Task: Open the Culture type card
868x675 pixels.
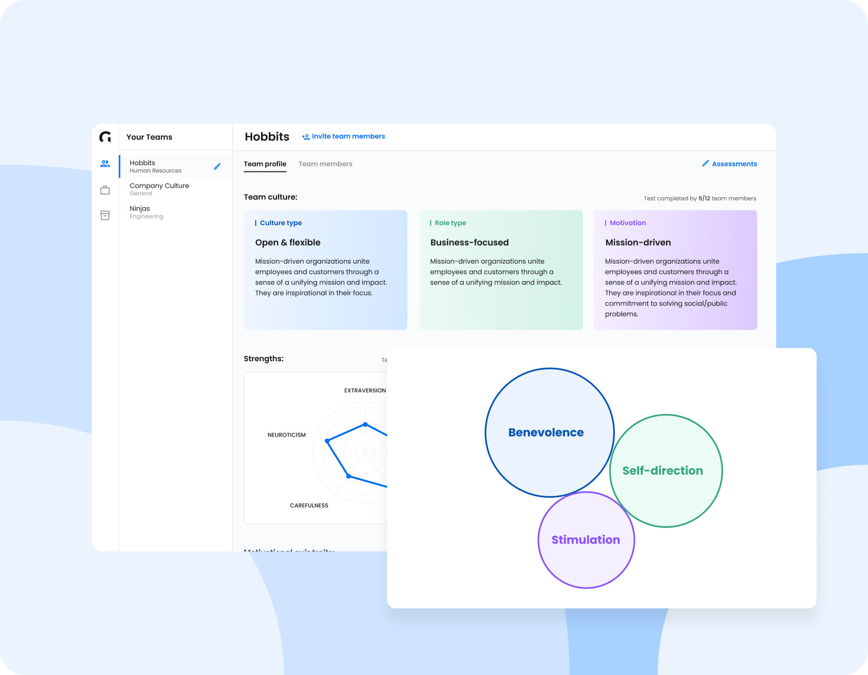Action: pos(325,270)
